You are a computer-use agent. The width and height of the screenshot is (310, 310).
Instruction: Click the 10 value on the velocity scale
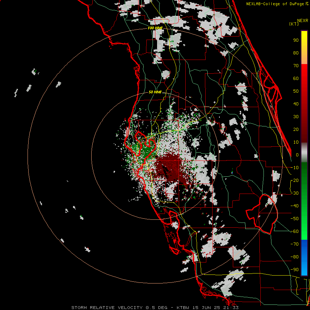coord(296,142)
